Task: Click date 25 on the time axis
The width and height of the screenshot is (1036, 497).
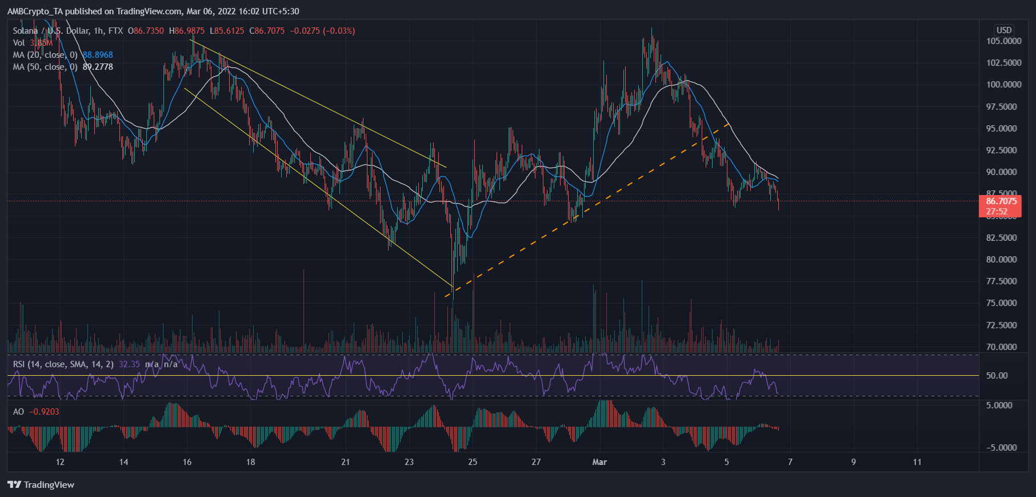Action: click(473, 462)
